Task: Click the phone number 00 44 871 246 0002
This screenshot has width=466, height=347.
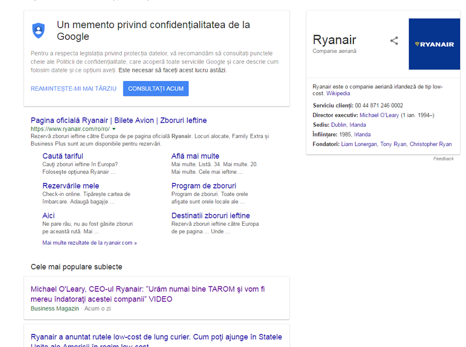Action: click(379, 105)
